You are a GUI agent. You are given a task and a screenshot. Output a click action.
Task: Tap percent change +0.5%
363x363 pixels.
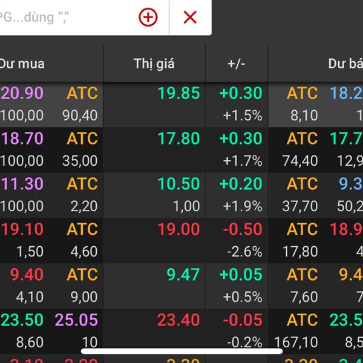click(x=243, y=297)
